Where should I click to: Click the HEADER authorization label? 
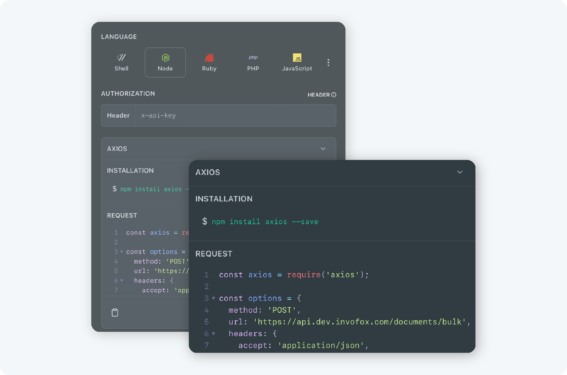tap(318, 95)
